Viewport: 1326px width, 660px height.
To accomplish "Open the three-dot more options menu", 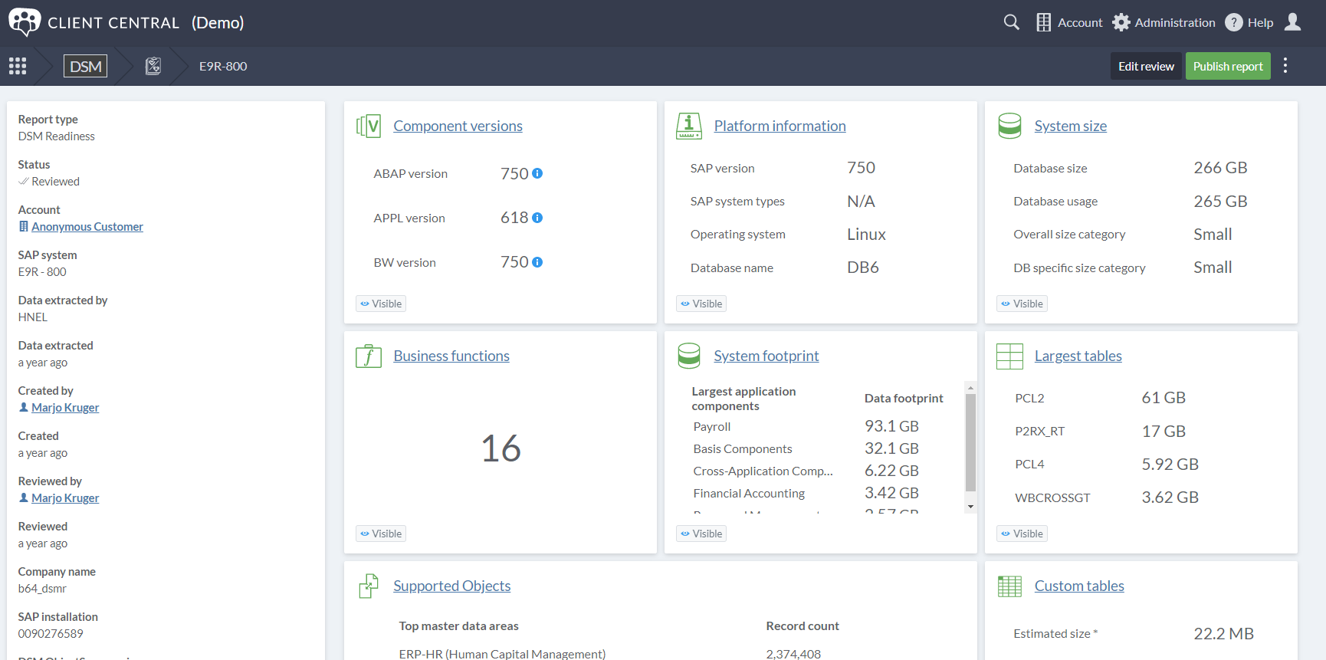I will pyautogui.click(x=1285, y=66).
